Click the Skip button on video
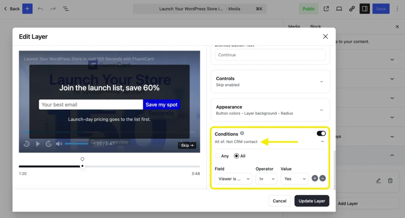405x218 pixels. click(x=187, y=146)
